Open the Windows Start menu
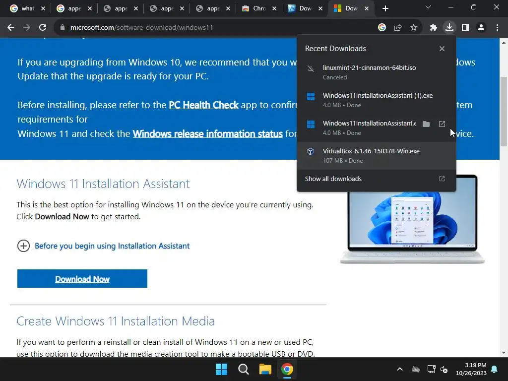The image size is (508, 381). coord(222,369)
